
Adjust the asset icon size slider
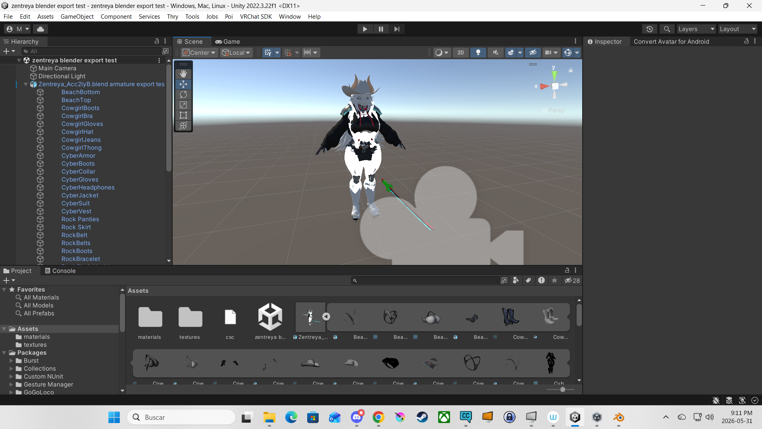tap(563, 390)
